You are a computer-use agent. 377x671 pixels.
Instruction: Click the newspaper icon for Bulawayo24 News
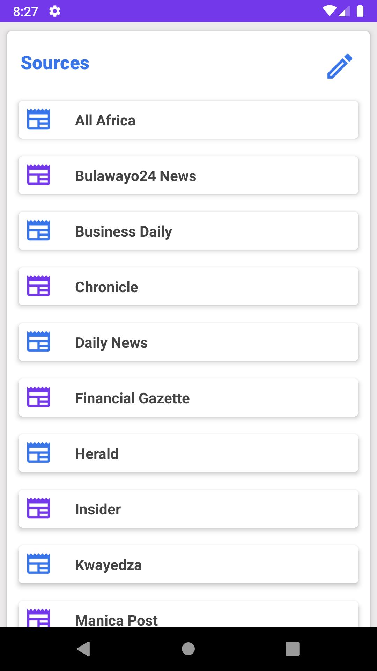click(x=39, y=175)
